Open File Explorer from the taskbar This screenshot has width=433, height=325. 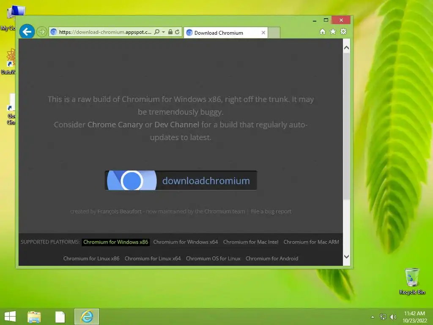click(34, 317)
